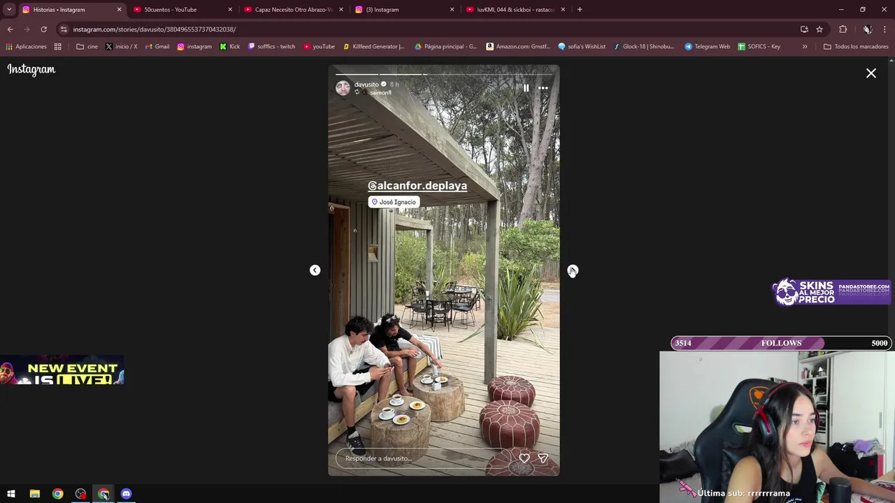Bookmark this page with the star icon

pos(819,29)
